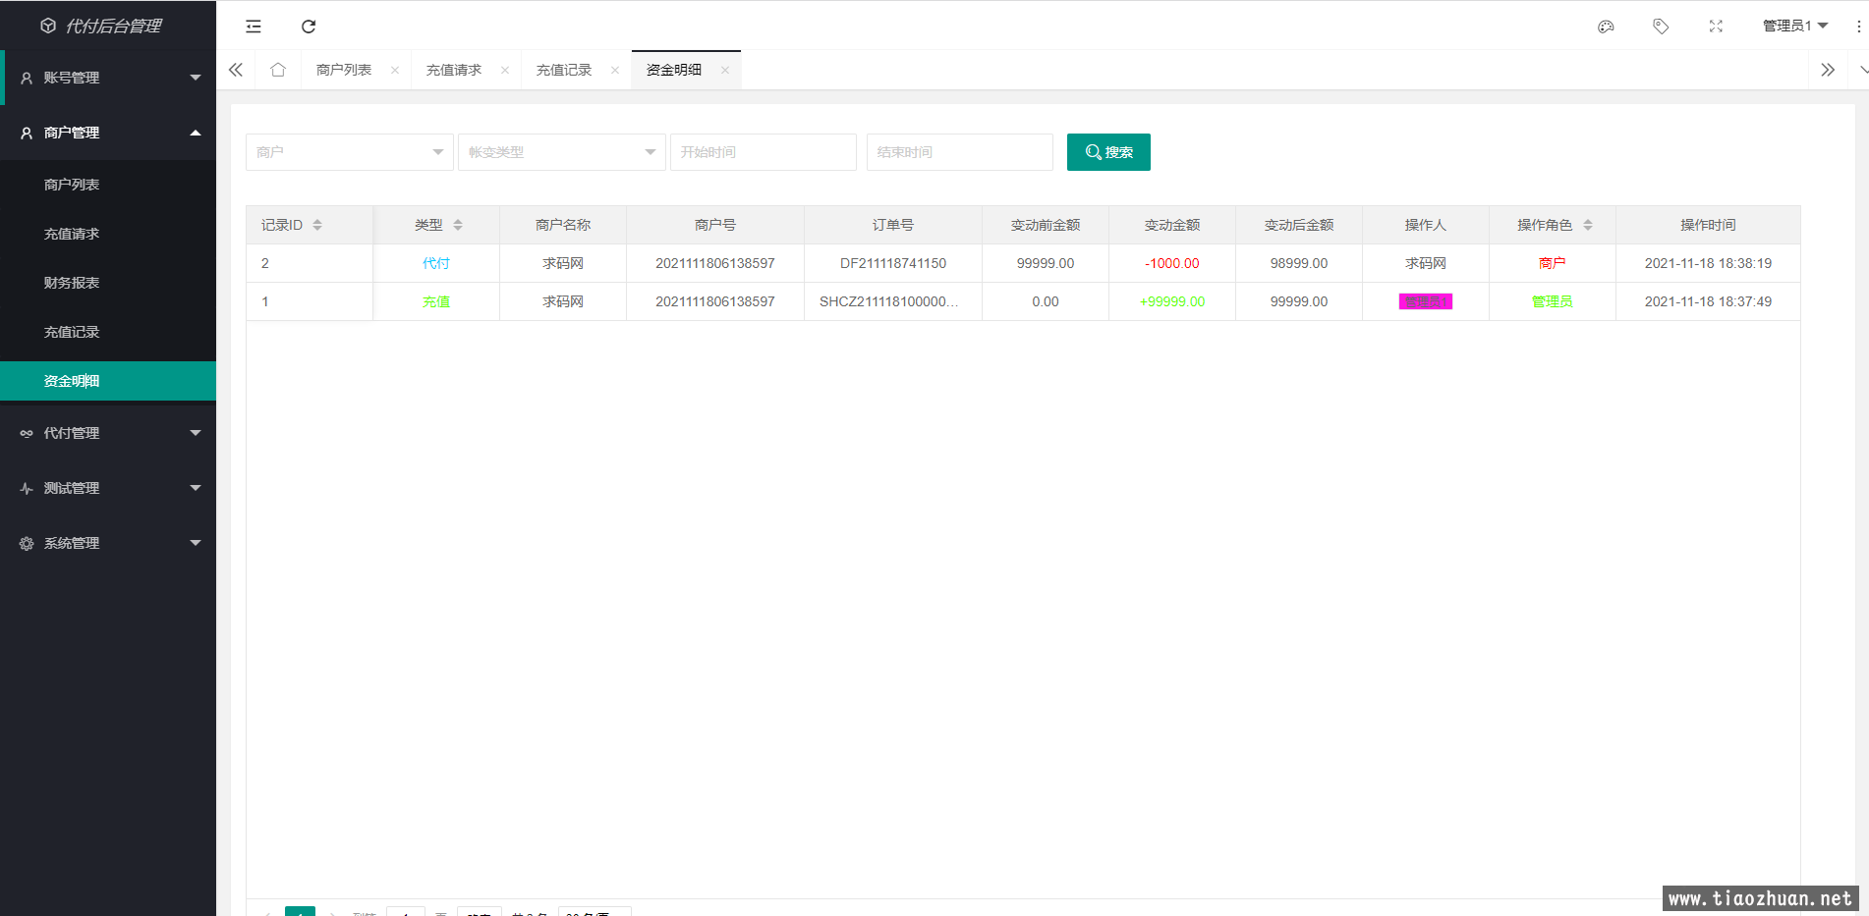Click the refresh page icon

(x=309, y=27)
